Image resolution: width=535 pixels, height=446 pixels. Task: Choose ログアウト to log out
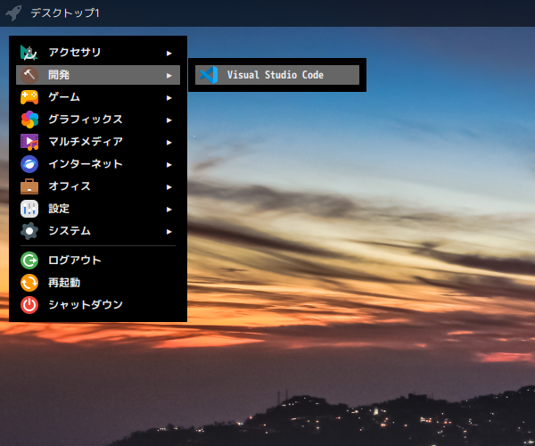(98, 260)
